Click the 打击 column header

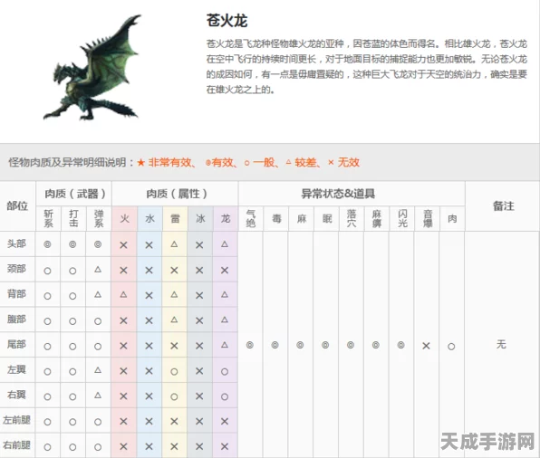click(x=73, y=219)
